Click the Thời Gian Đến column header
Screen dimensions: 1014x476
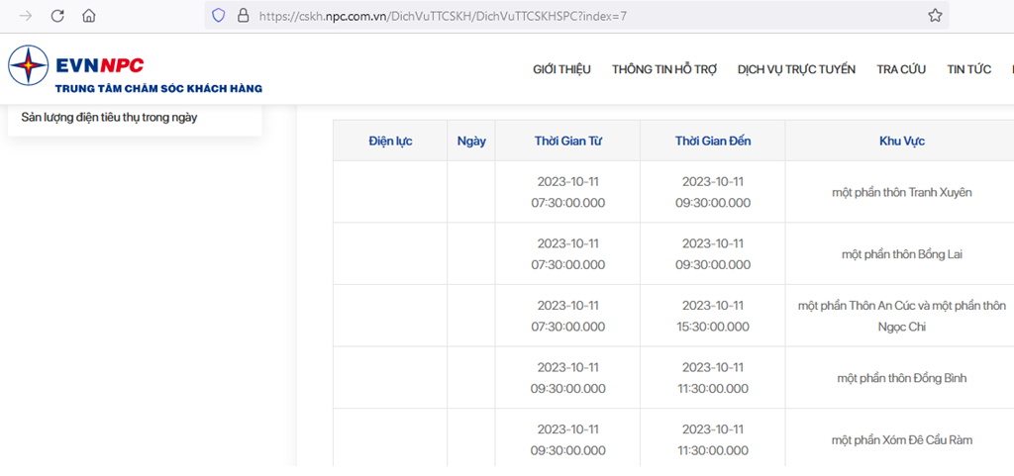click(713, 141)
